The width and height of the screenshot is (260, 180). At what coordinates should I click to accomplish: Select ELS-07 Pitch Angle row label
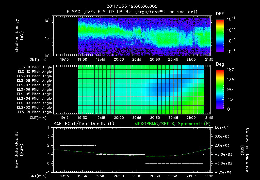[x=34, y=85]
